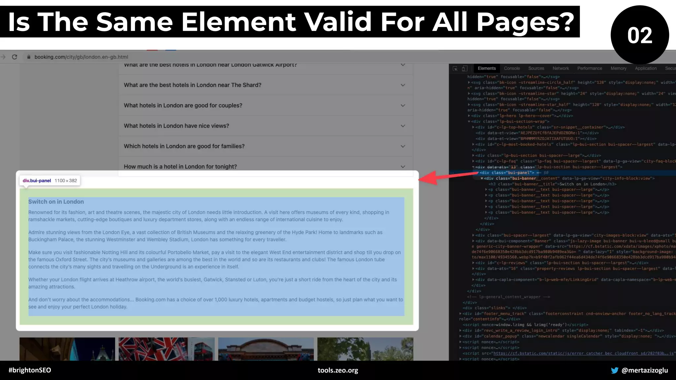Open the arched building photo thumbnail
Image resolution: width=676 pixels, height=380 pixels.
[x=266, y=349]
